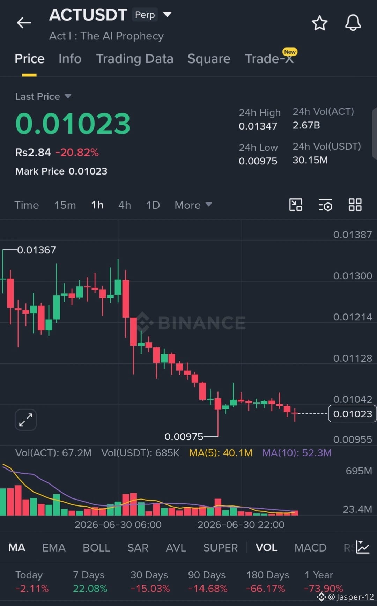The height and width of the screenshot is (606, 377).
Task: Tap the current price tag 0.01023 on axis
Action: tap(352, 414)
